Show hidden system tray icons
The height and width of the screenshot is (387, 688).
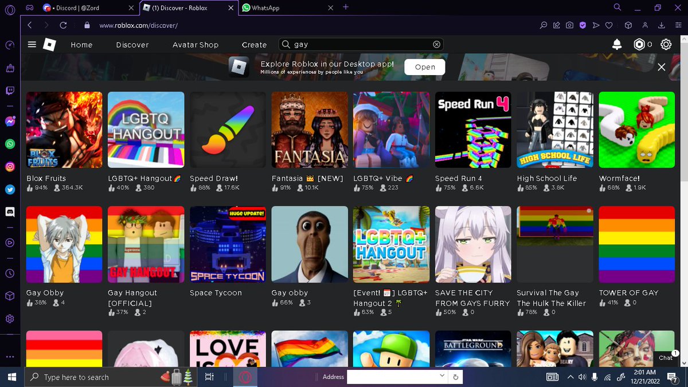click(x=570, y=377)
